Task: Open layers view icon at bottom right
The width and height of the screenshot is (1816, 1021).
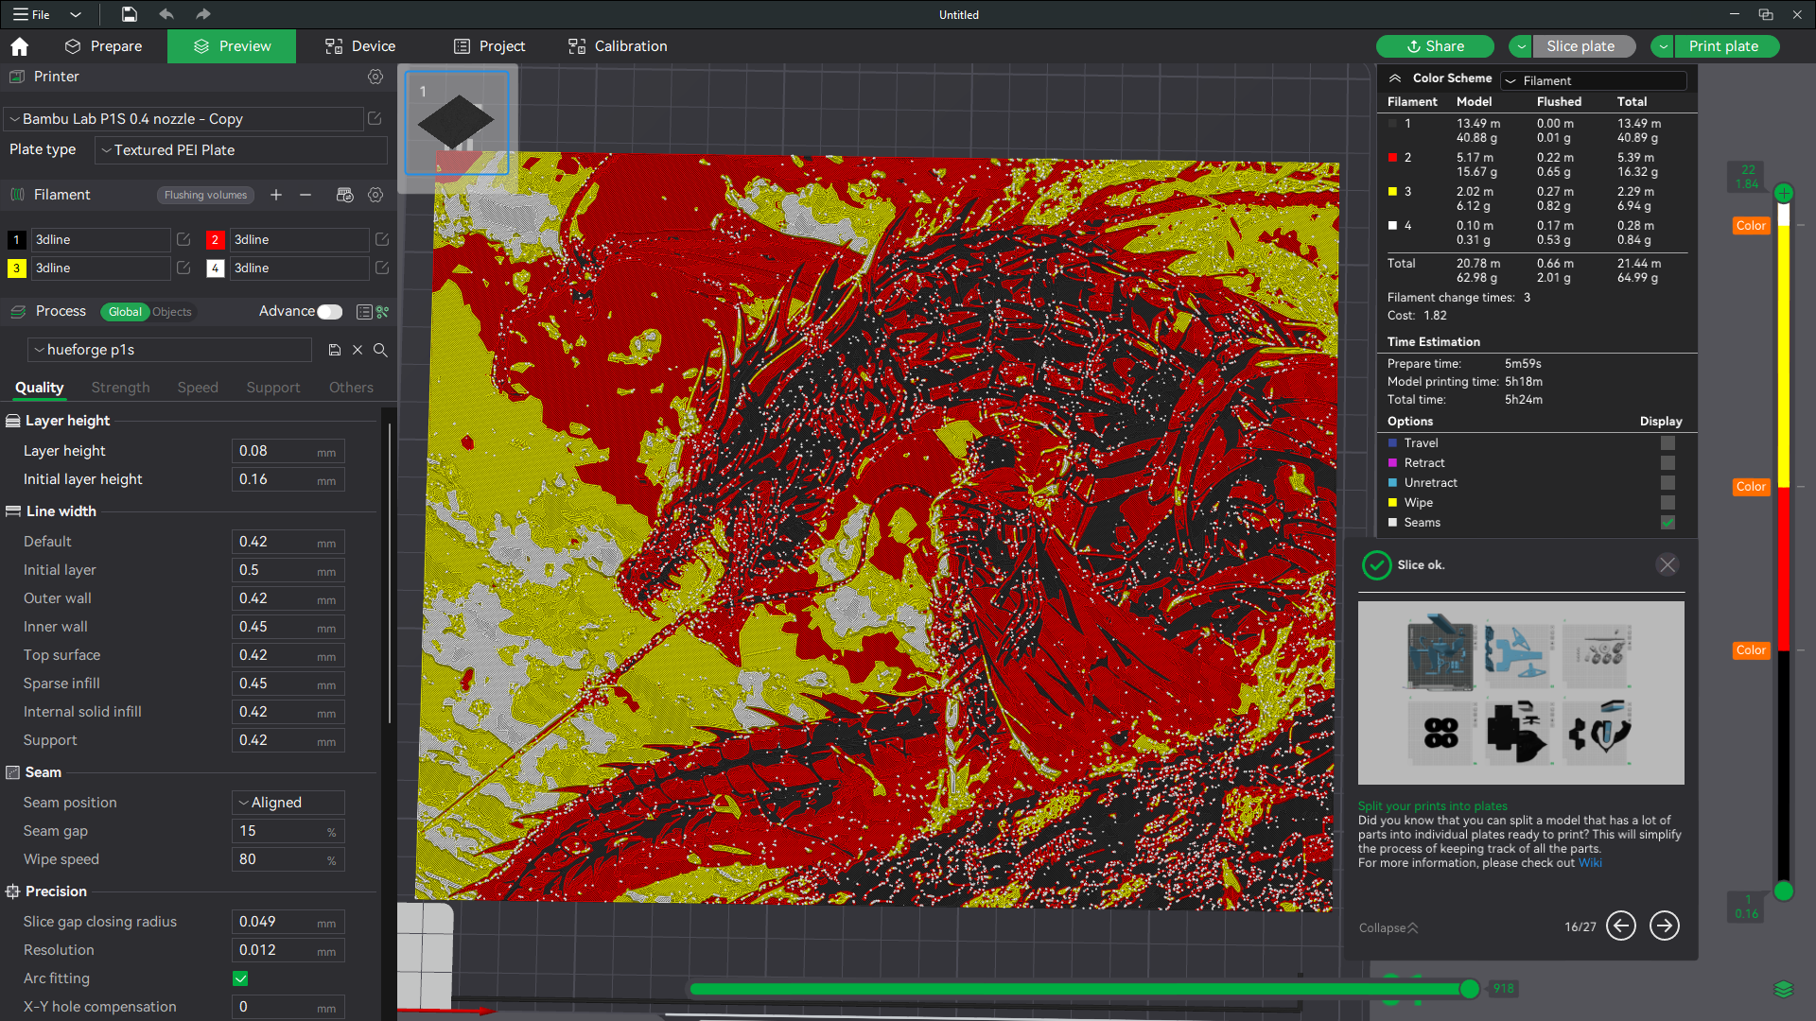Action: [1784, 989]
